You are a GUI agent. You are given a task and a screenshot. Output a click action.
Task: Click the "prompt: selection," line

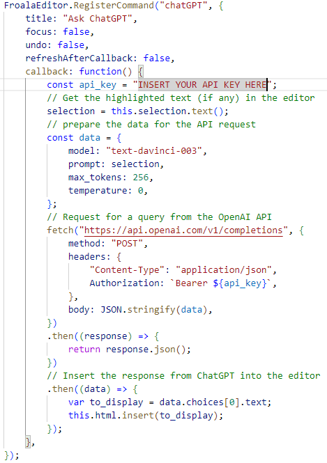click(116, 164)
